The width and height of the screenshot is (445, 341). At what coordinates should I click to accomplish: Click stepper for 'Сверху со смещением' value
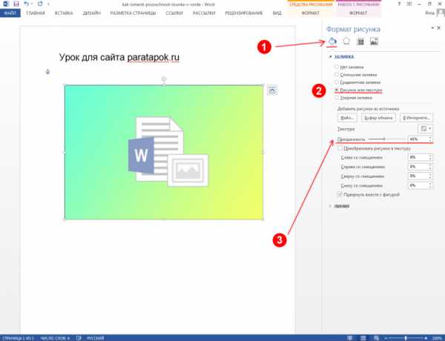tap(430, 176)
